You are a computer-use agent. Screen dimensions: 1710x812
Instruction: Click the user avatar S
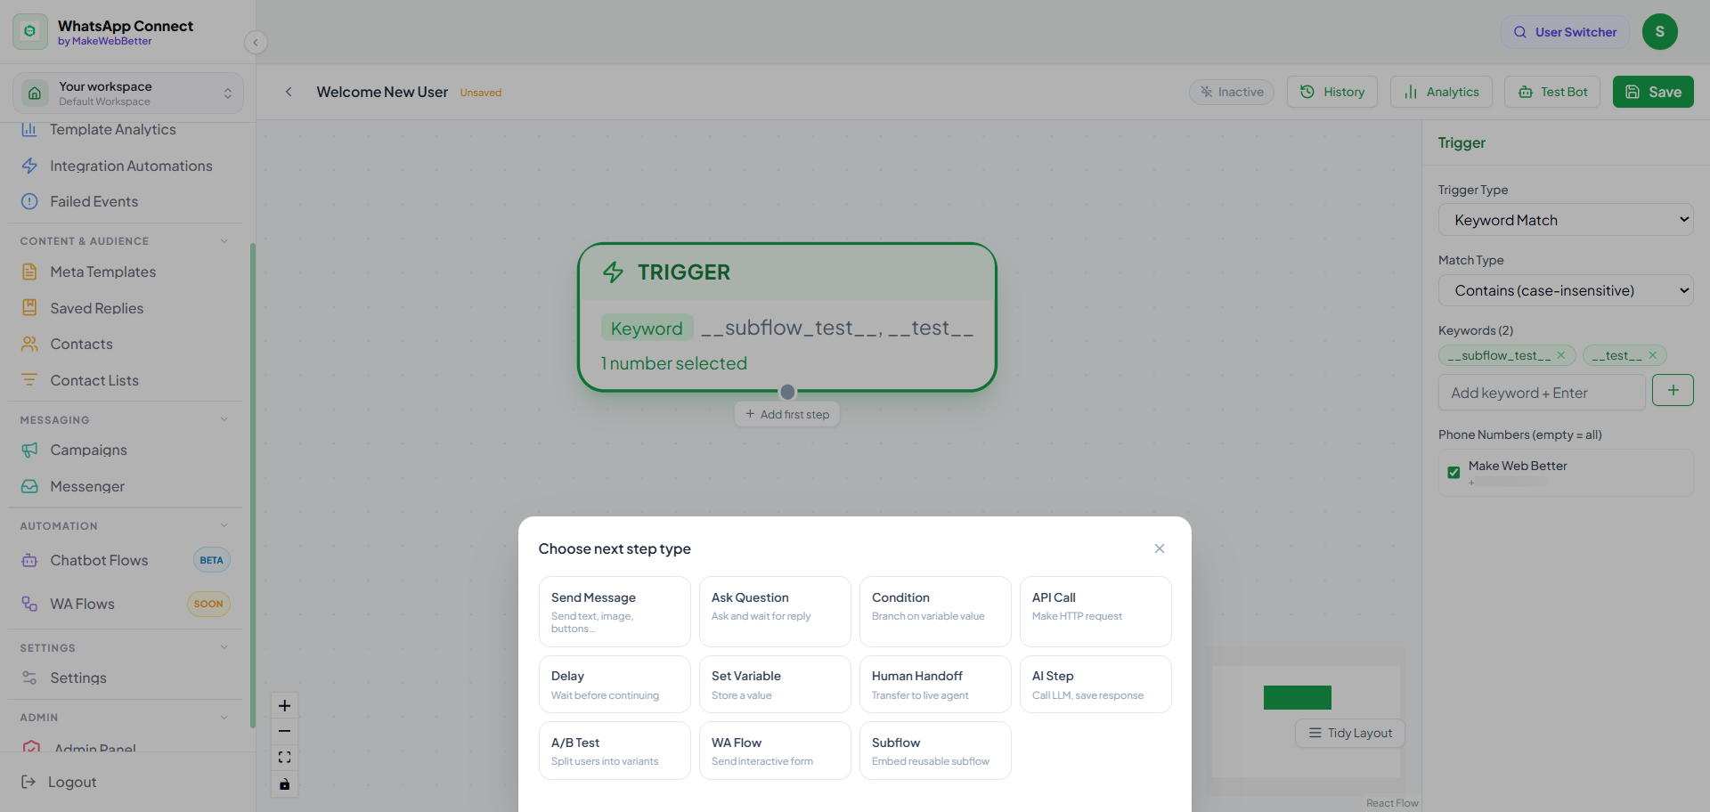tap(1660, 31)
